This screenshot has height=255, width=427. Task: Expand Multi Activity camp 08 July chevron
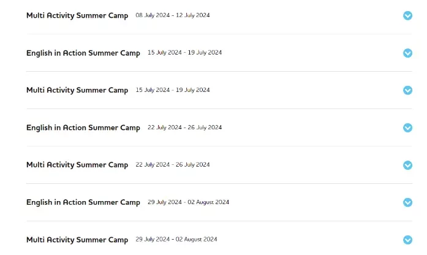(x=407, y=15)
